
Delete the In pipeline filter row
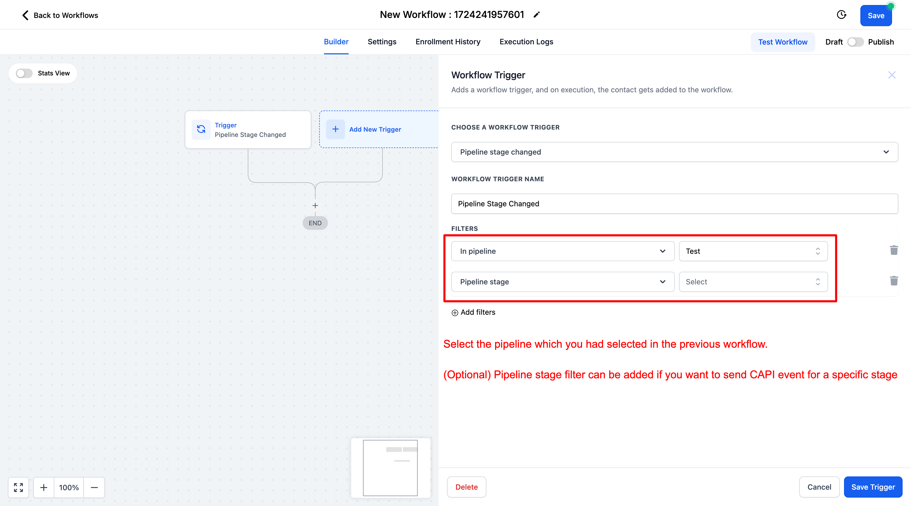pyautogui.click(x=894, y=250)
